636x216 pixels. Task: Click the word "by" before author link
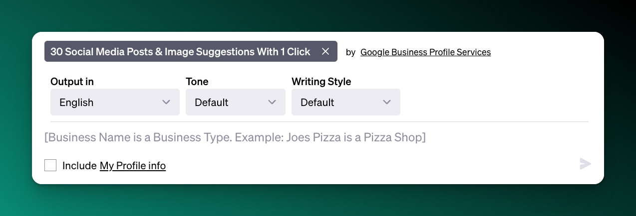[350, 52]
